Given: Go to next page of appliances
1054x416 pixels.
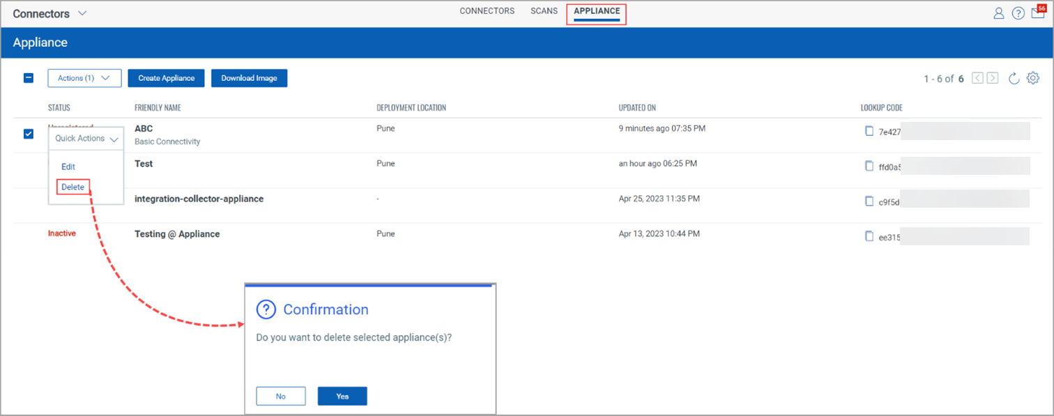Looking at the screenshot, I should (x=993, y=78).
